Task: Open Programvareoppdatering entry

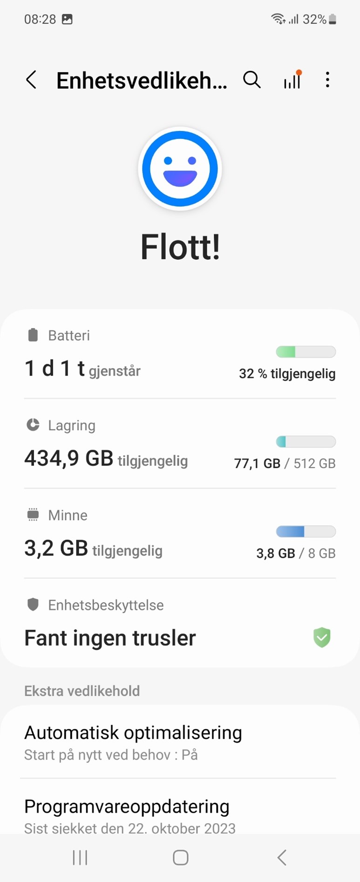Action: coord(127,814)
